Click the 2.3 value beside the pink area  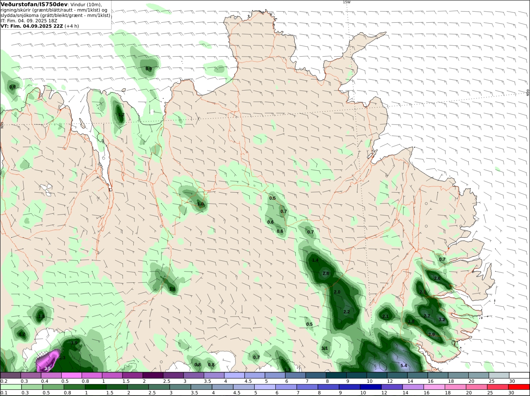62,358
